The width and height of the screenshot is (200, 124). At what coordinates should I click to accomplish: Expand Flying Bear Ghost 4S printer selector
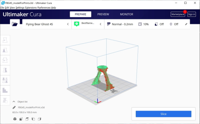[x=47, y=24]
